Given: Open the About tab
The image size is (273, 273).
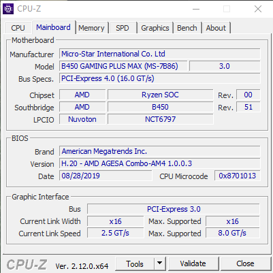Looking at the screenshot, I should pos(216,28).
